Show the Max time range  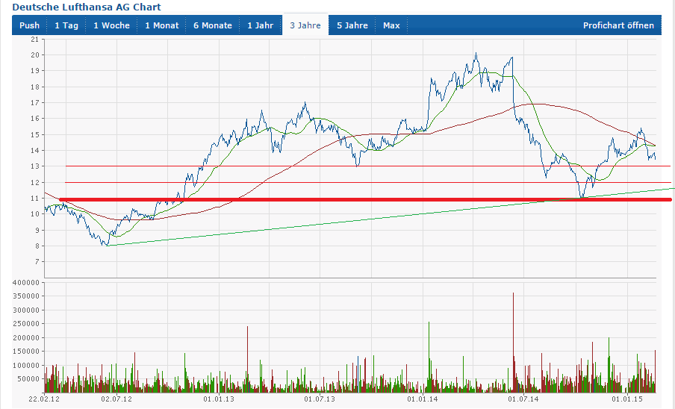(391, 25)
